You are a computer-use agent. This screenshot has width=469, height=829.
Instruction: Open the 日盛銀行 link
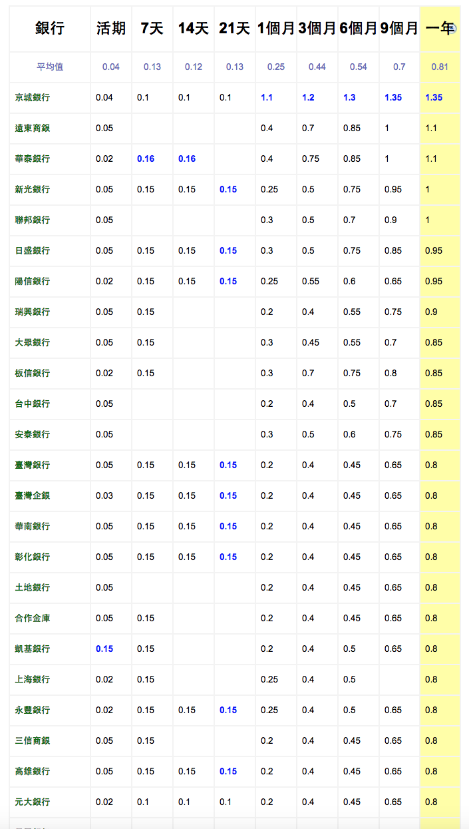click(33, 250)
